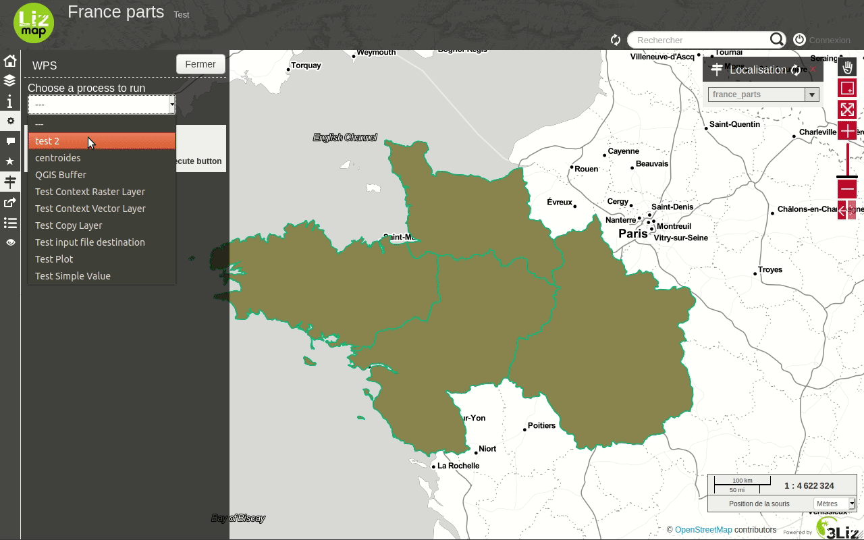Viewport: 864px width, 540px height.
Task: Click the Fermer button
Action: 200,64
